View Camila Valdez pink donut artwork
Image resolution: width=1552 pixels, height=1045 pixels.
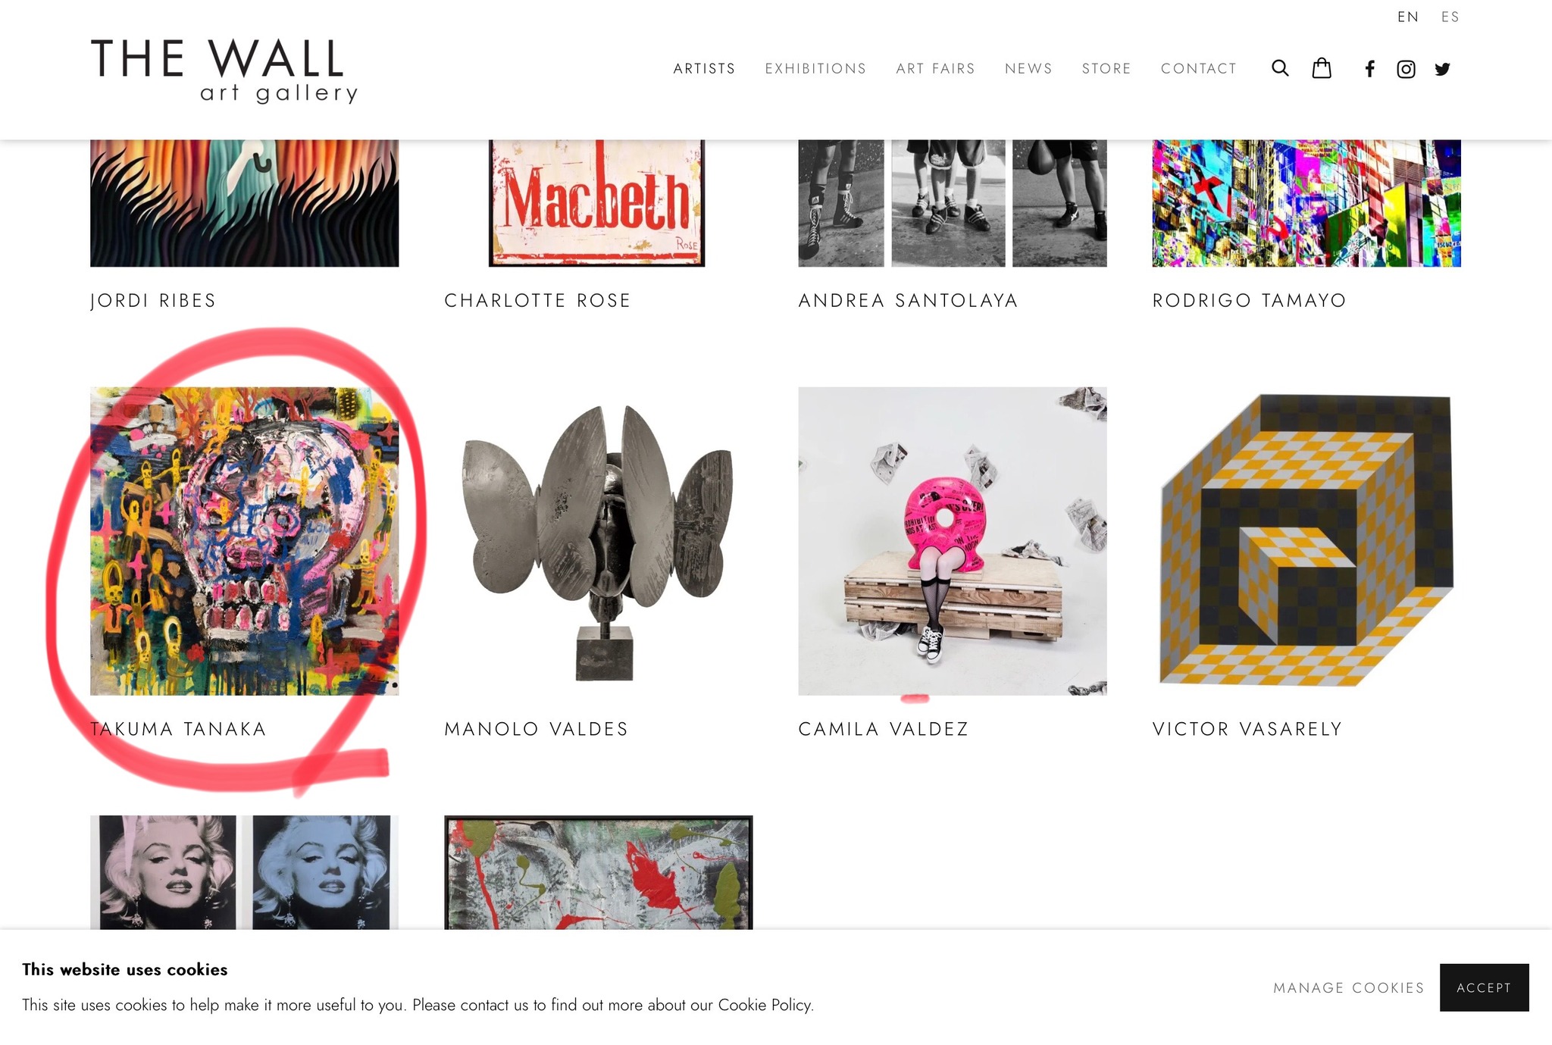pos(953,541)
